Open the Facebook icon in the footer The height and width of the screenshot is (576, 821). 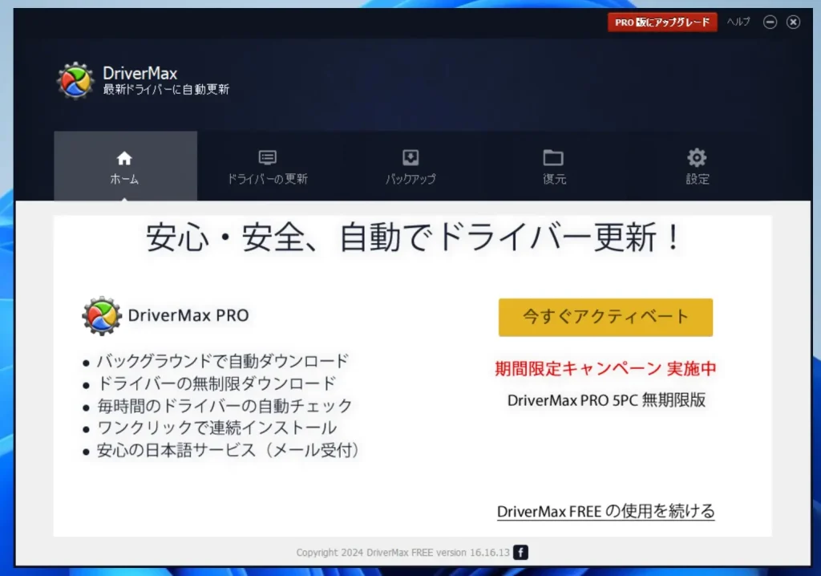click(x=521, y=552)
